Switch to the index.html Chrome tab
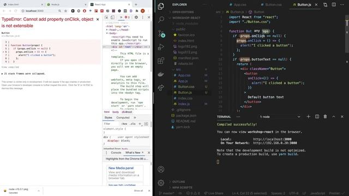Viewport: 349px width, 196px height. 23,4
